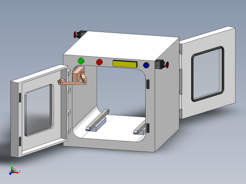Select the right floor rail inside cabinet
The width and height of the screenshot is (246, 184).
(140, 128)
